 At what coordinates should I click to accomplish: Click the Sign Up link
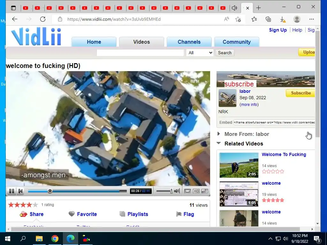coord(278,30)
